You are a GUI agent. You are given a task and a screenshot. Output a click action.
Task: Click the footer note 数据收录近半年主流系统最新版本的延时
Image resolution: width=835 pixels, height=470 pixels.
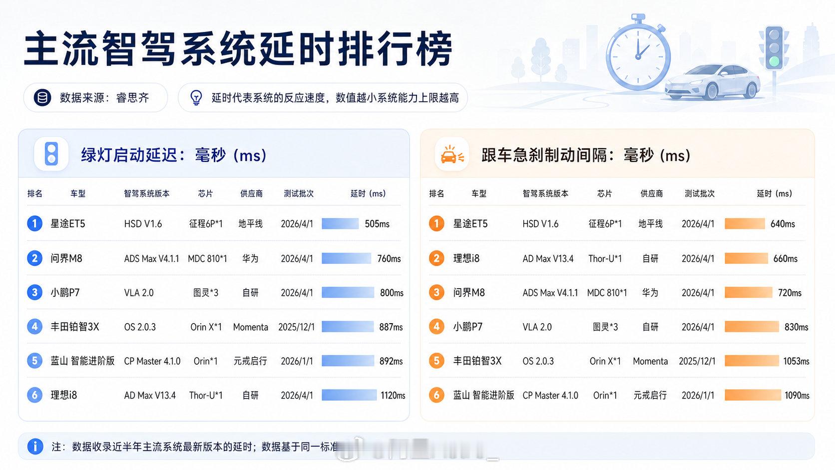pos(162,447)
